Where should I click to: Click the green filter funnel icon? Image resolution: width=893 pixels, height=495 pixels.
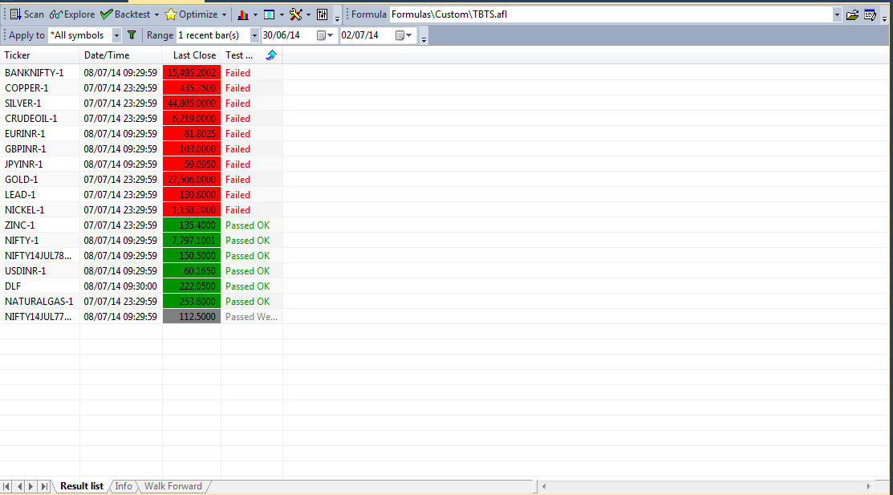point(132,35)
